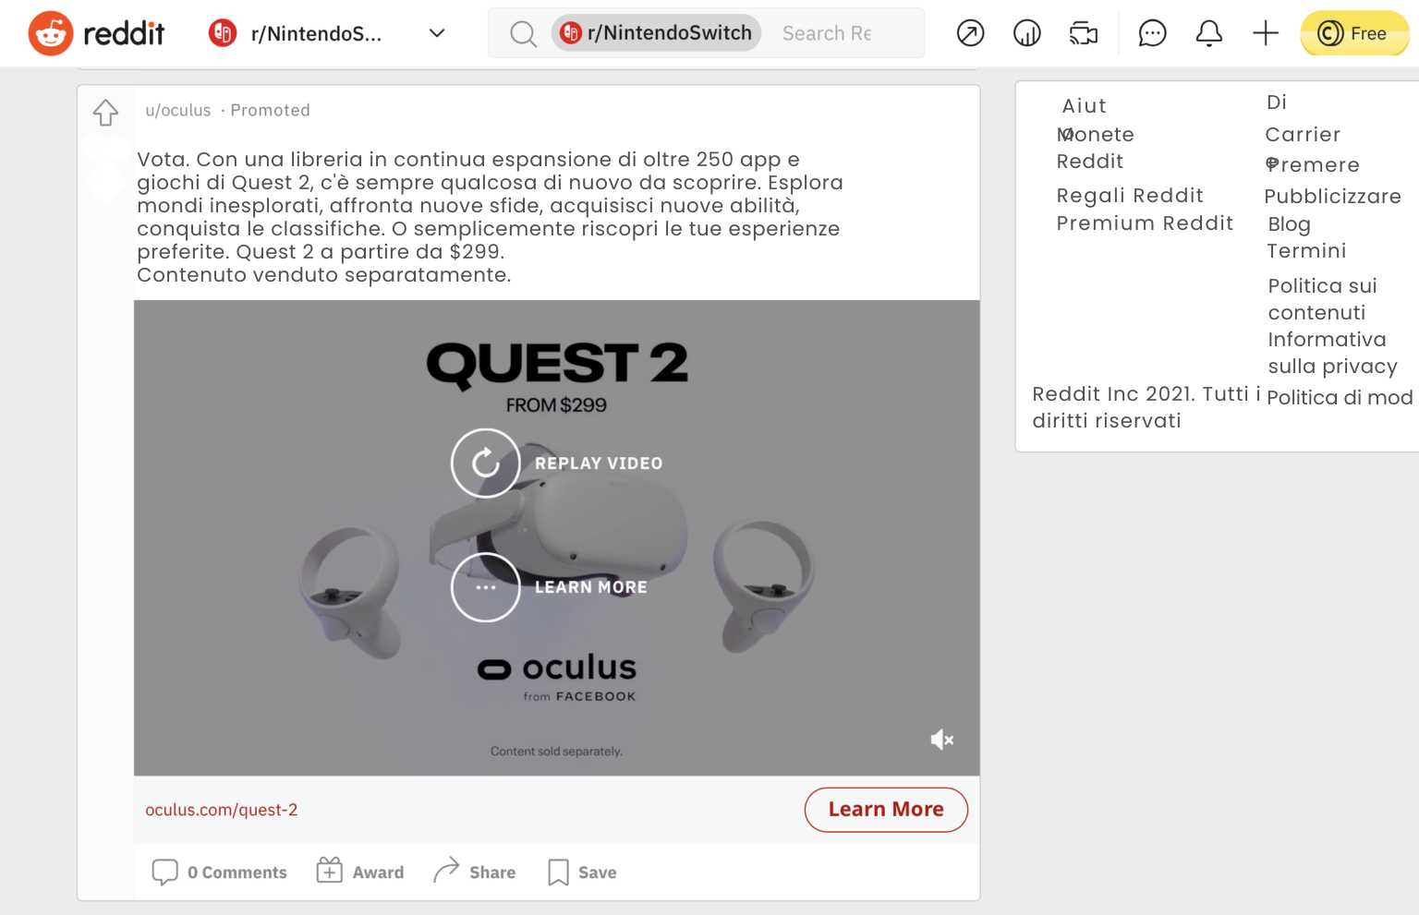Open Reddit chat
The height and width of the screenshot is (915, 1419).
click(x=1151, y=33)
